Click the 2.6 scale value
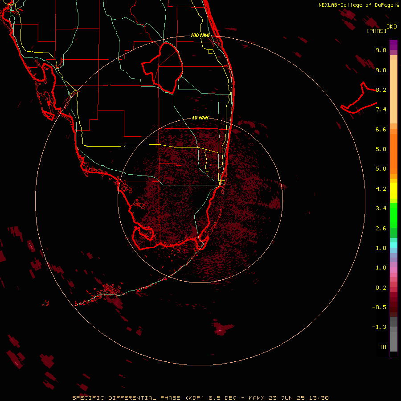This screenshot has height=401, width=401. click(x=381, y=229)
